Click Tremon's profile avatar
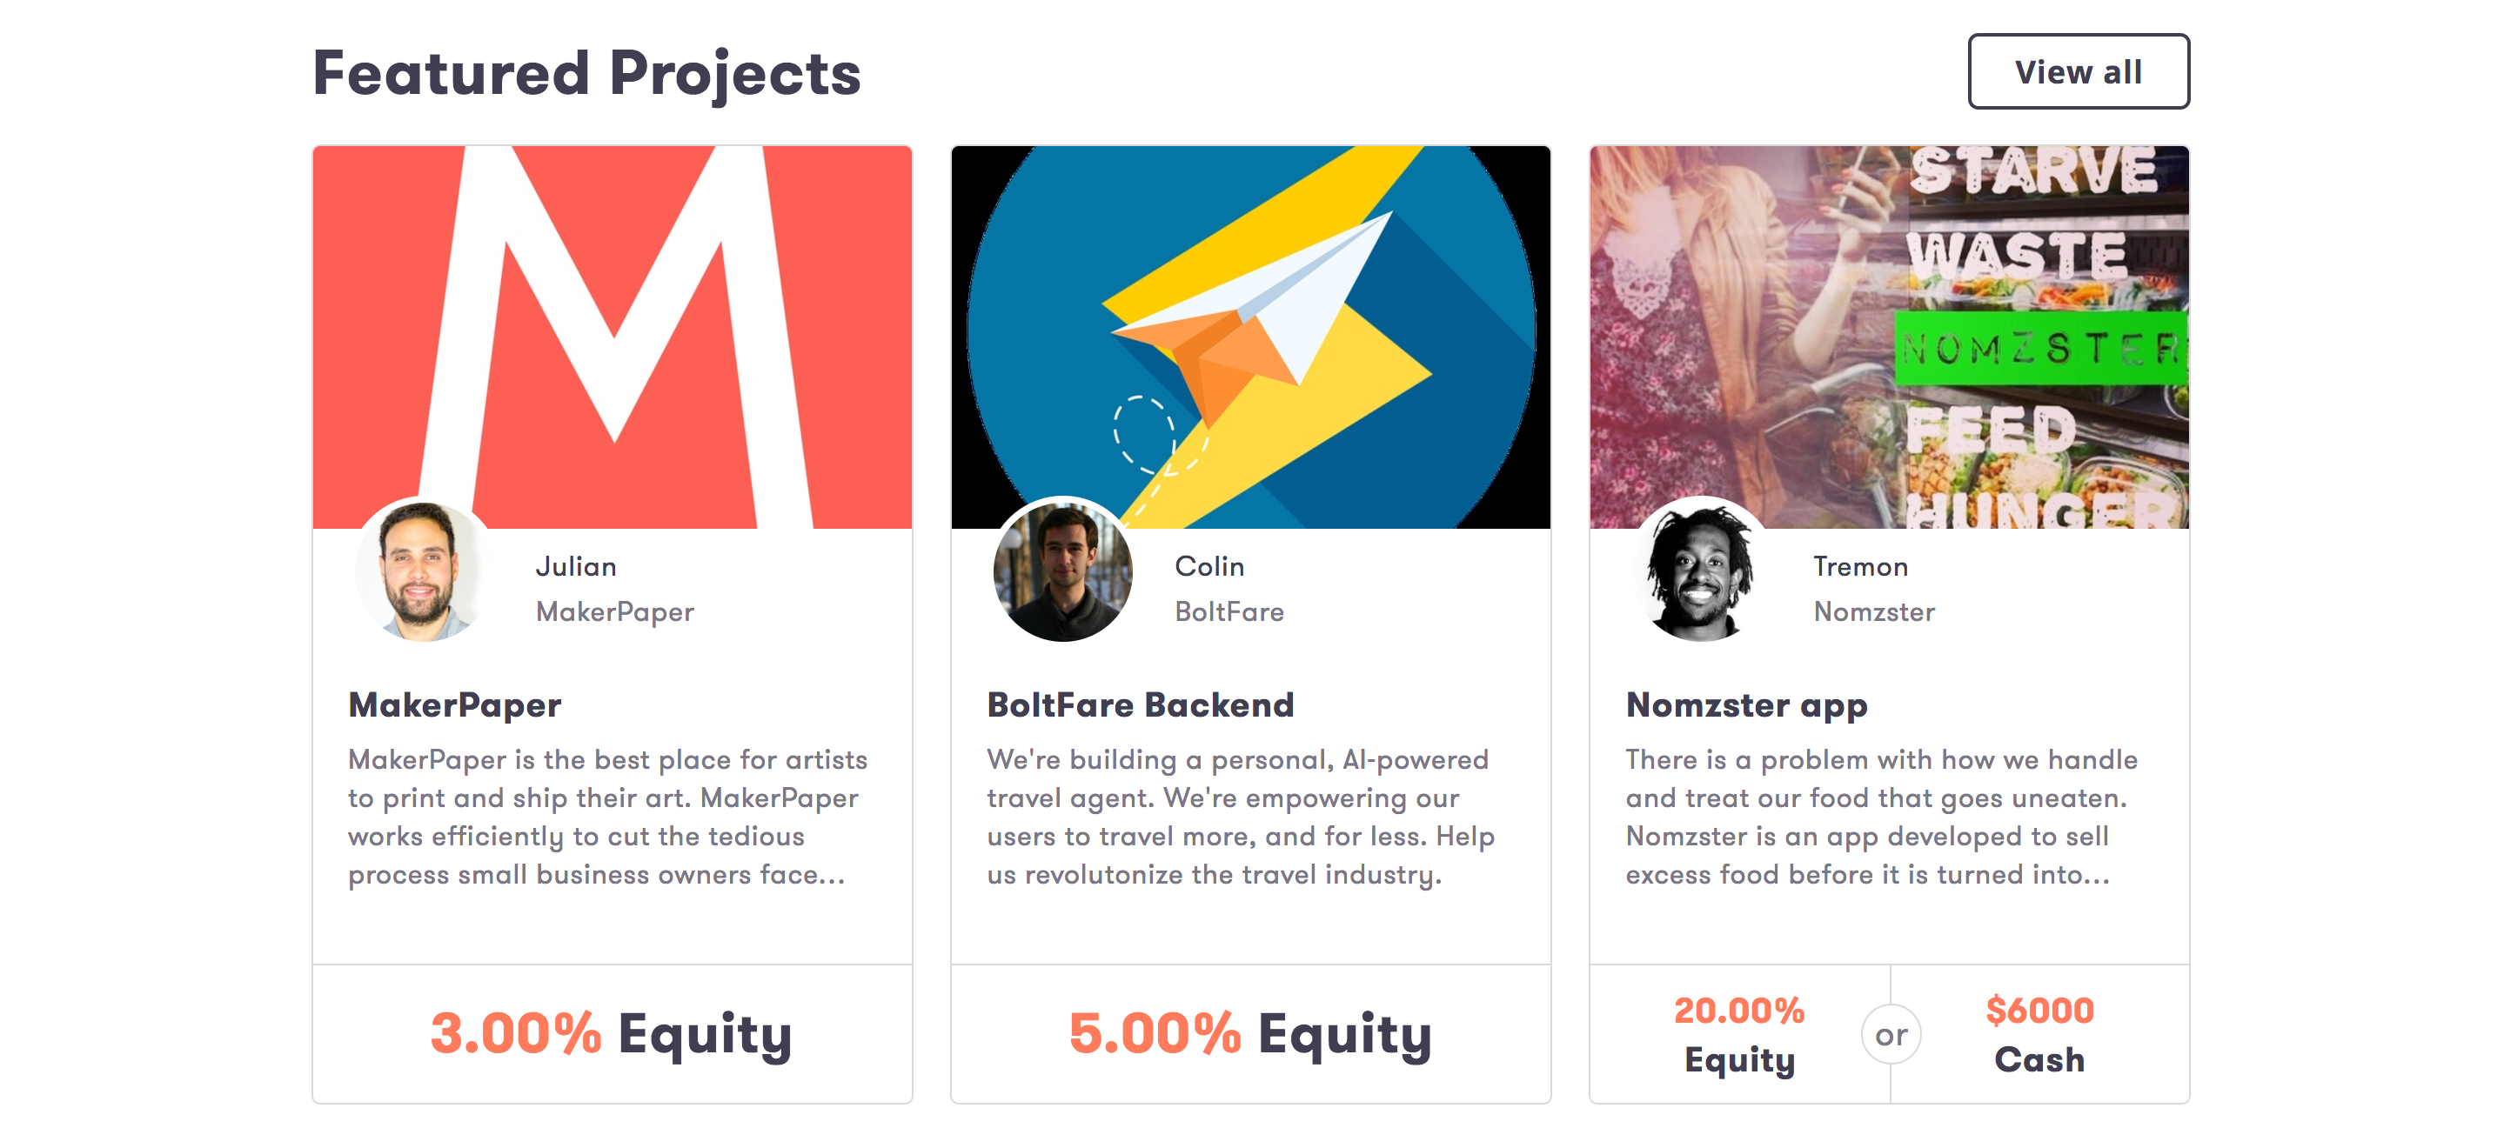 click(x=1700, y=571)
